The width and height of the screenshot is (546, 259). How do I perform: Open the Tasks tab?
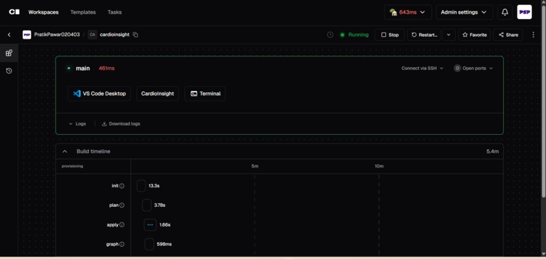[114, 12]
